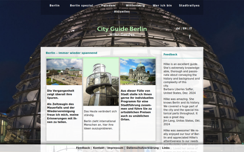This screenshot has height=152, width=244.
Task: Click paragraph 'Als Zeitzeugin des Mauerfalls'
Action: 63,113
